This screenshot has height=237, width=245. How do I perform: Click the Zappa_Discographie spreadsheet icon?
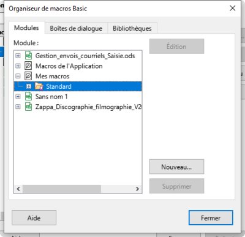click(x=28, y=107)
